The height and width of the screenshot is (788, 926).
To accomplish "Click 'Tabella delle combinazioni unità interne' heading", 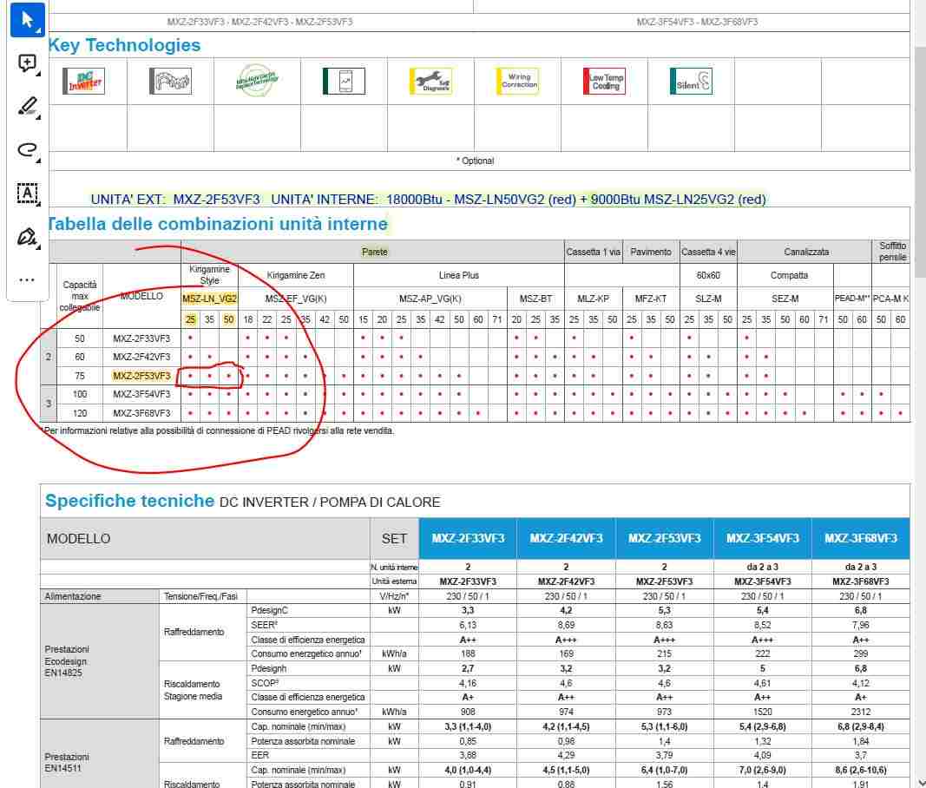I will point(218,224).
